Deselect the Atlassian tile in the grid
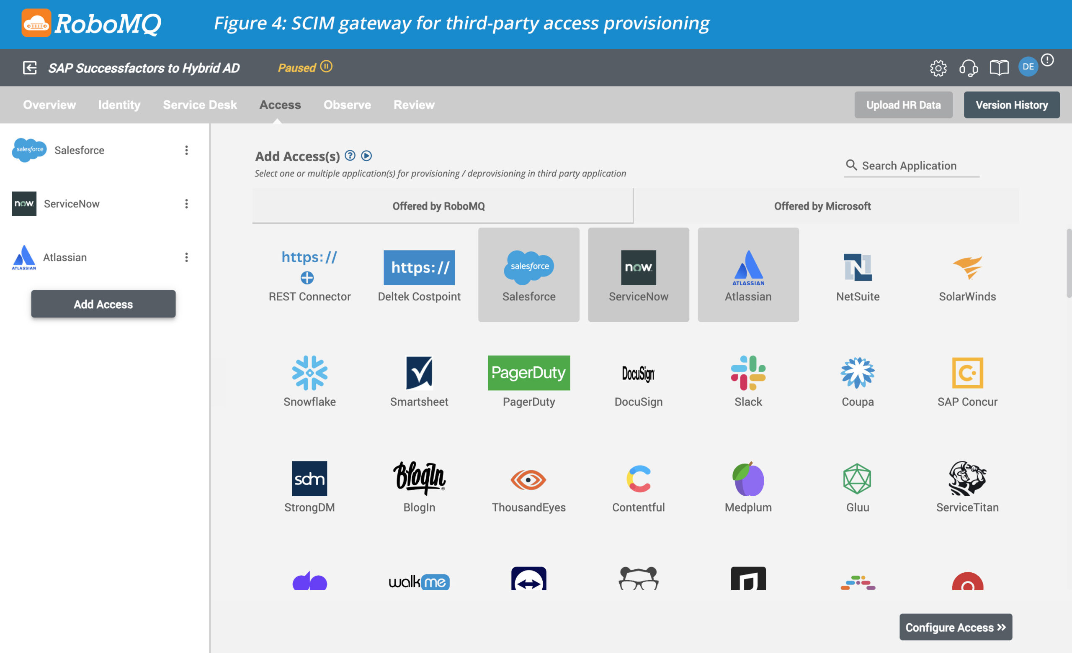This screenshot has width=1072, height=653. [x=748, y=275]
